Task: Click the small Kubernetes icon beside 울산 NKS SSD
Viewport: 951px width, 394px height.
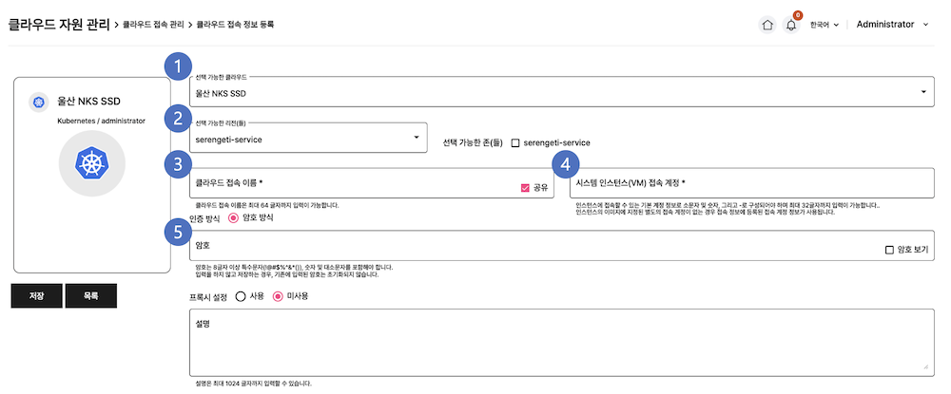Action: [38, 102]
